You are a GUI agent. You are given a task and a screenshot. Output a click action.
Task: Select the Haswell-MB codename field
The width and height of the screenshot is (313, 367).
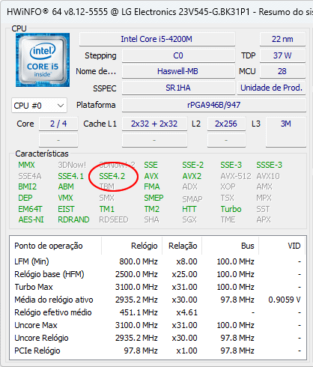[x=178, y=71]
